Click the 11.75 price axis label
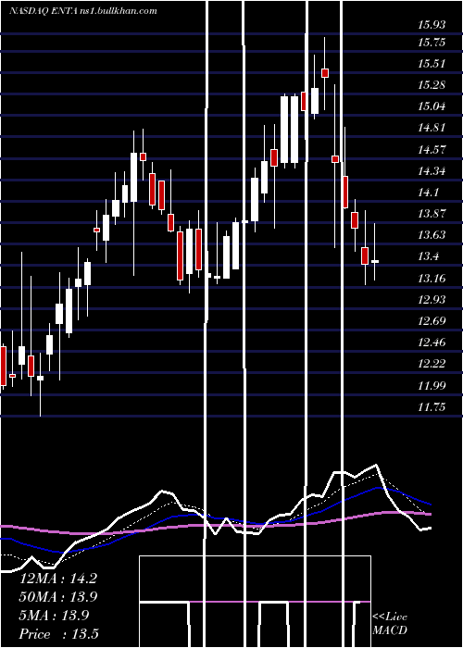 coord(432,407)
